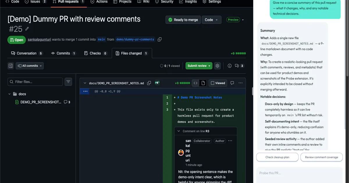Open the comments count icon showing 3
The height and width of the screenshot is (183, 349).
[x=239, y=66]
